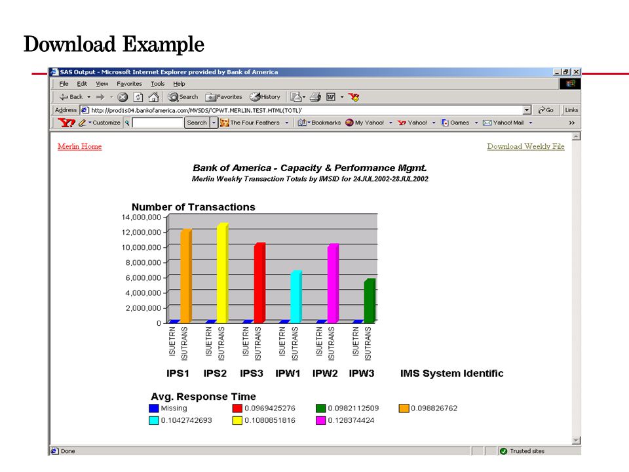Open Yahoo Bookmarks

[319, 123]
